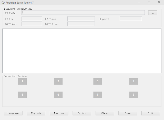Click the Rockchip Batch Tool title icon

3,3
